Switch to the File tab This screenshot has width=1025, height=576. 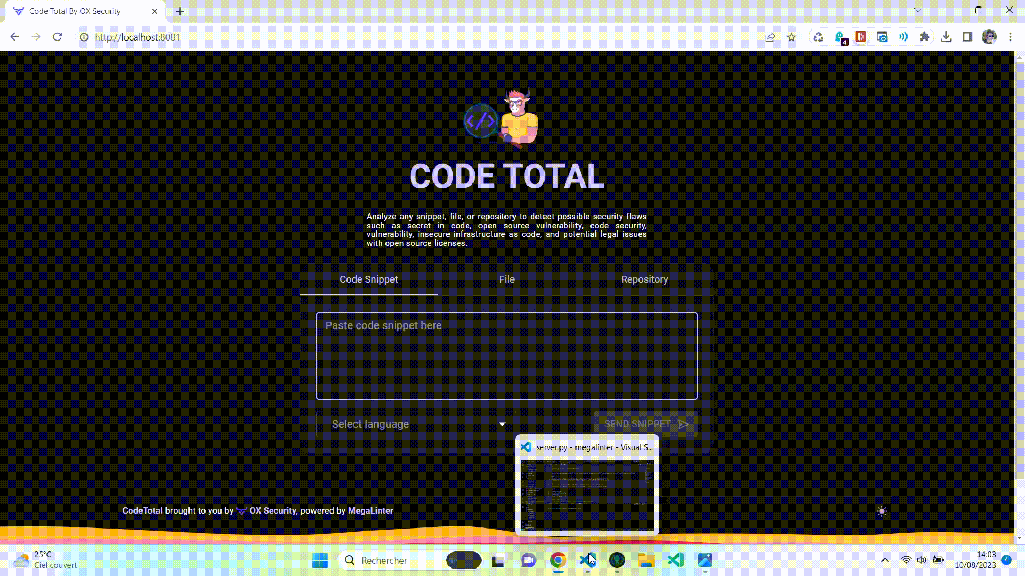pos(506,279)
